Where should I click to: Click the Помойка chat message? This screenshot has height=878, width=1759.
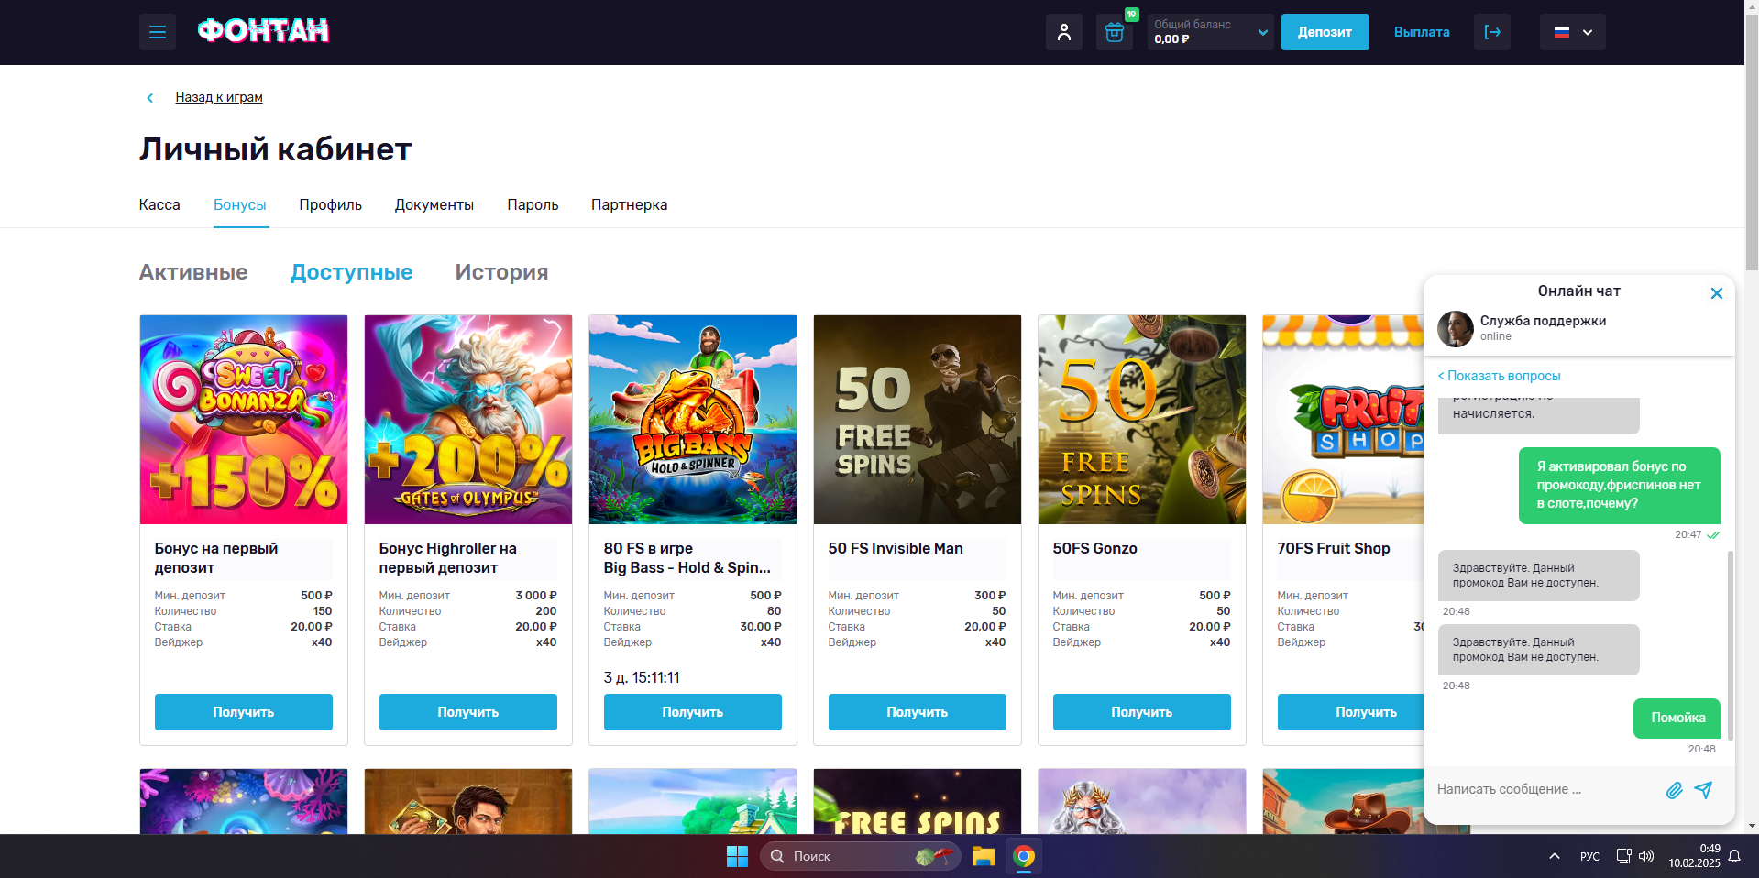pos(1677,719)
